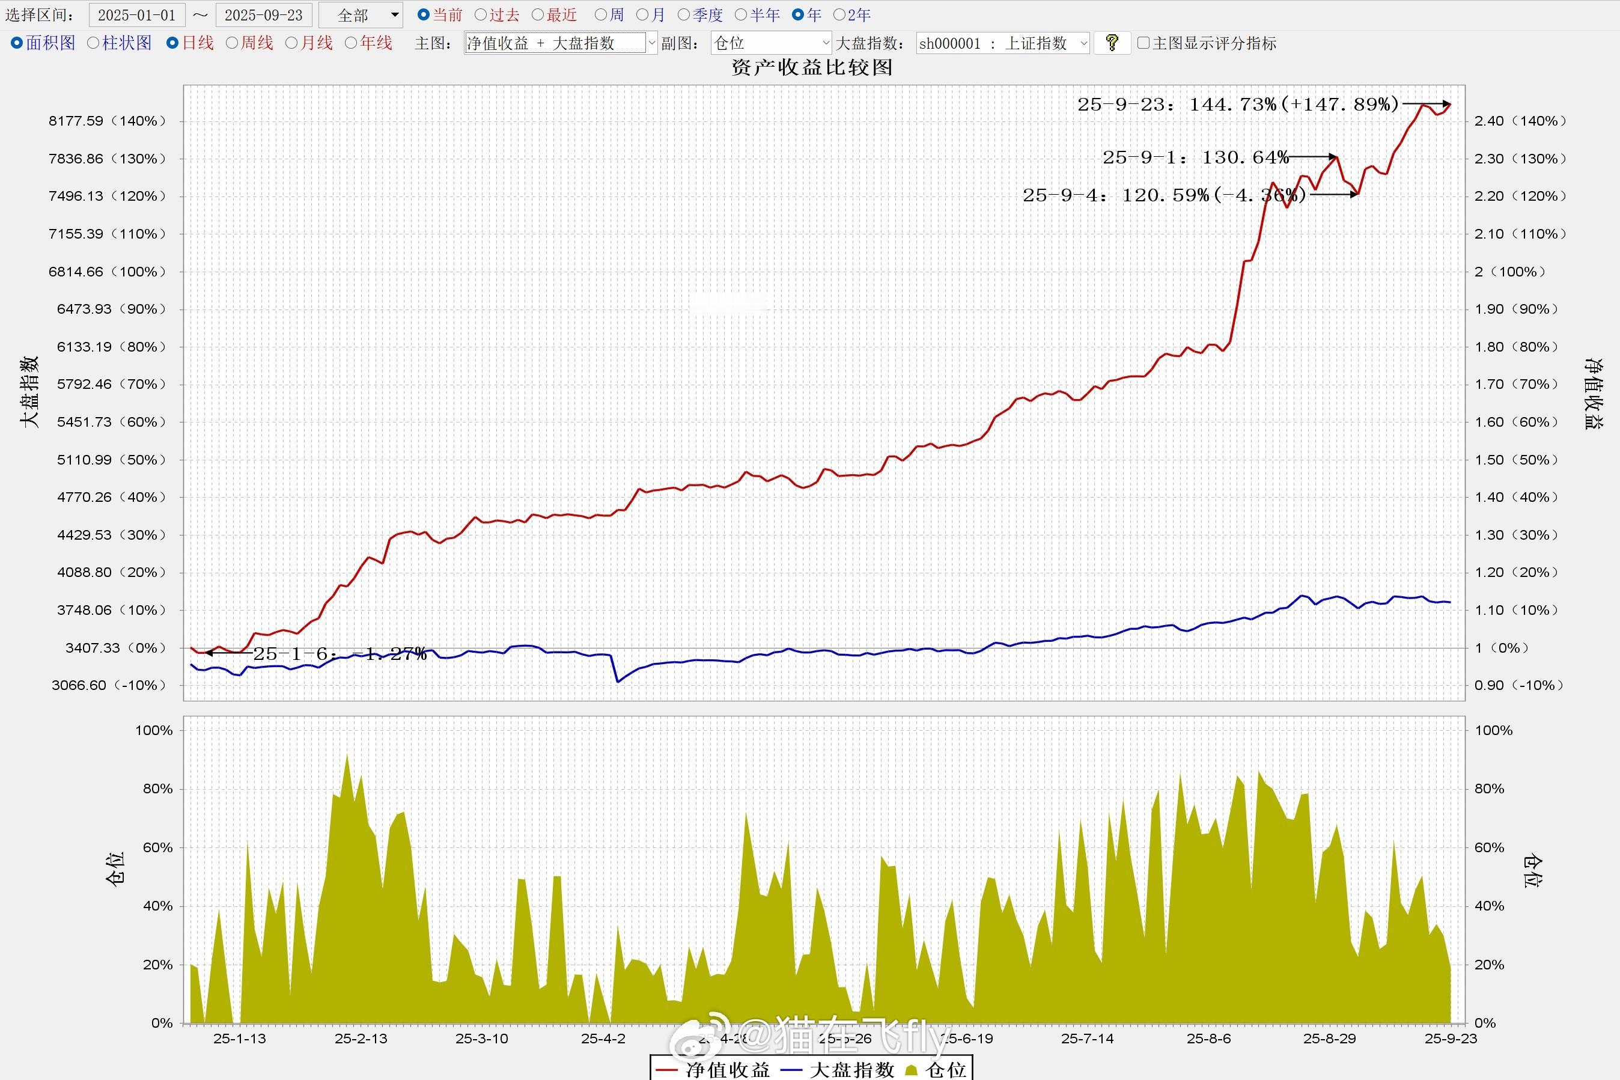
Task: Open 副图 仓位 dropdown
Action: click(771, 43)
